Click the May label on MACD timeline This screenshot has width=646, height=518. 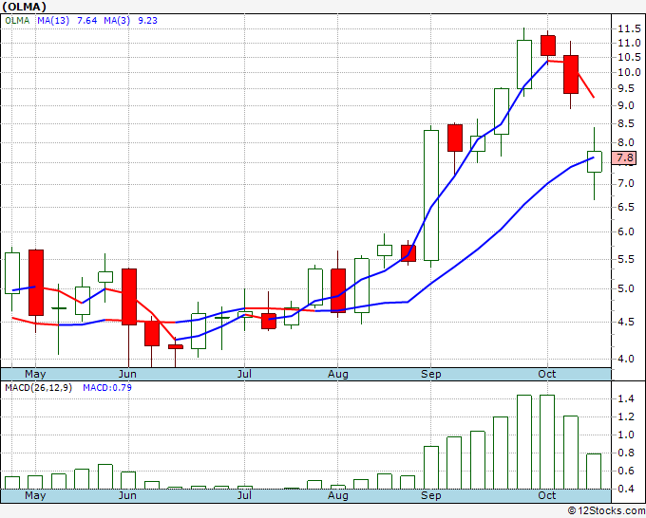coord(35,495)
